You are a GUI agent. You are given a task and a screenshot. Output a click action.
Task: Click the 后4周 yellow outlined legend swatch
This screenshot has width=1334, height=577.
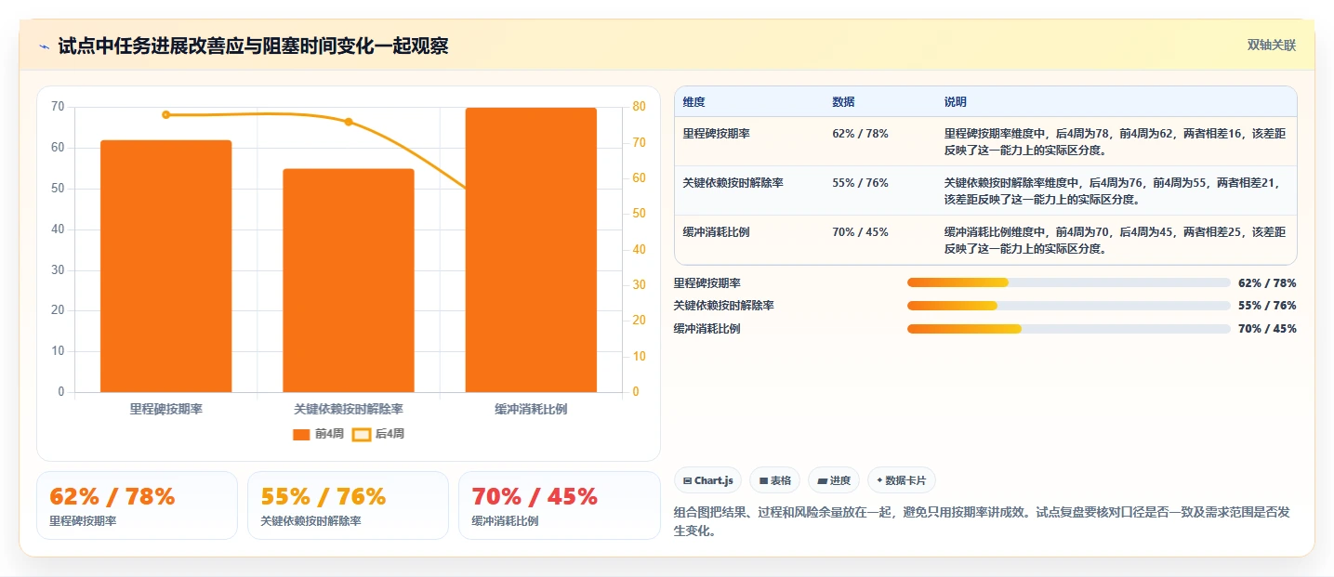pos(362,434)
